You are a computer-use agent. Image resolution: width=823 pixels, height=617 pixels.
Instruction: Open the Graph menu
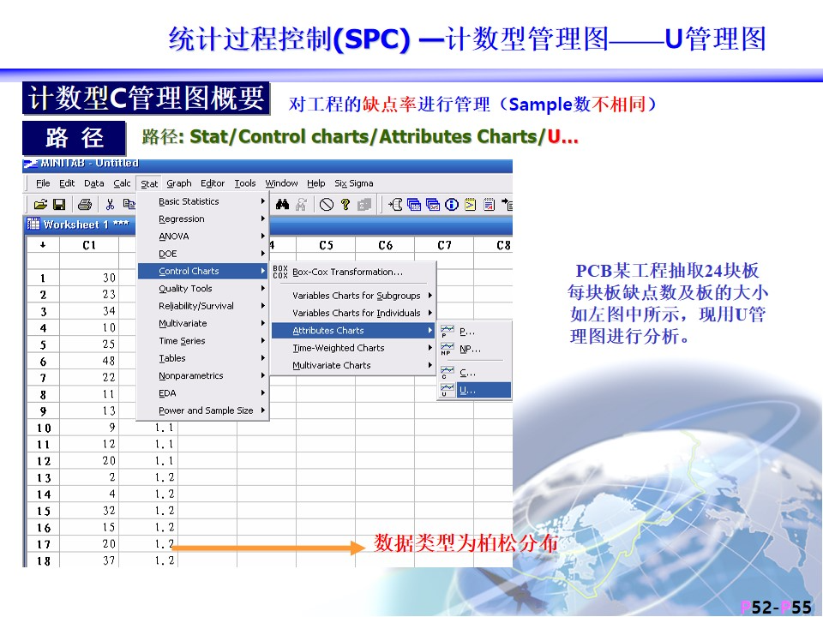179,183
